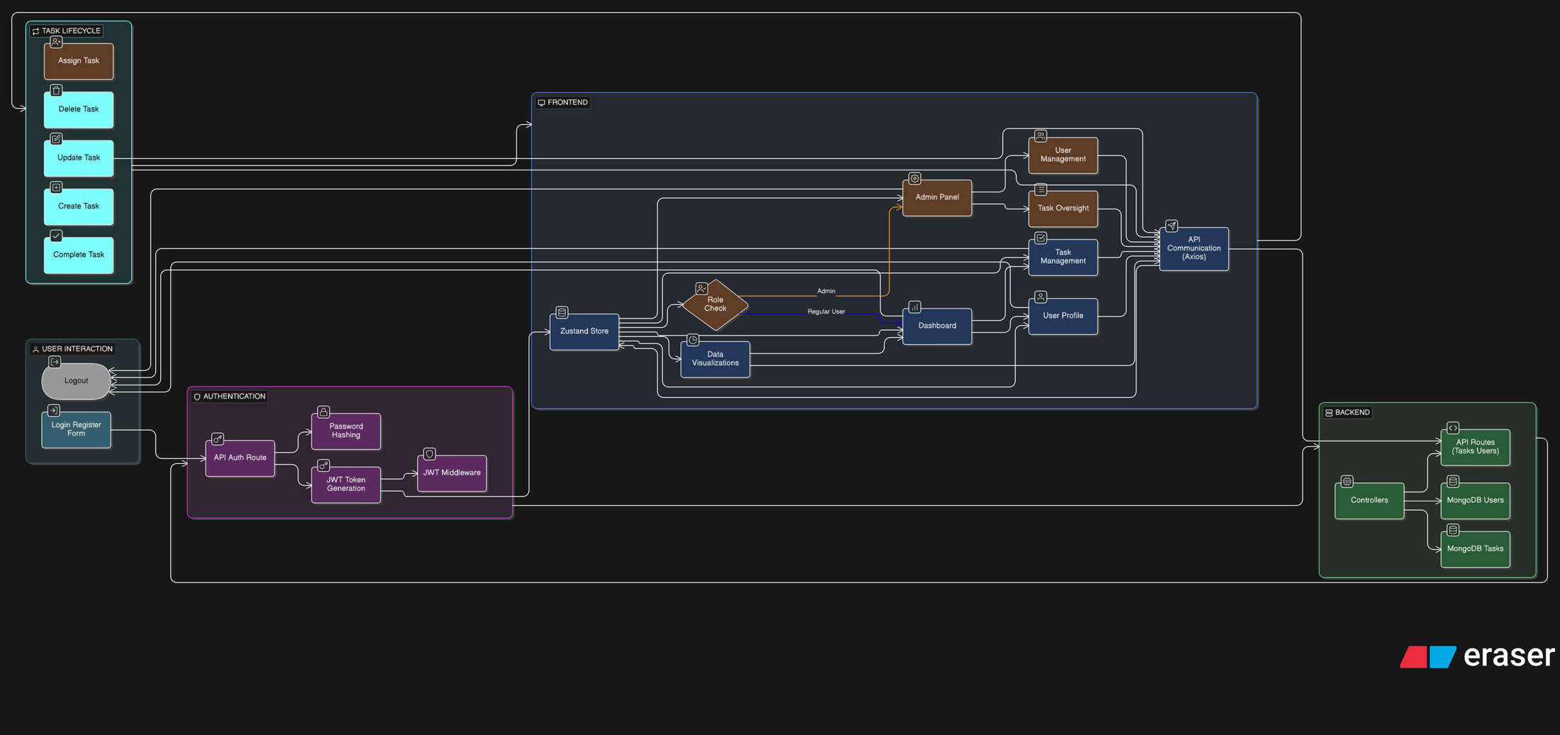Click the Assign Task node

pos(79,61)
